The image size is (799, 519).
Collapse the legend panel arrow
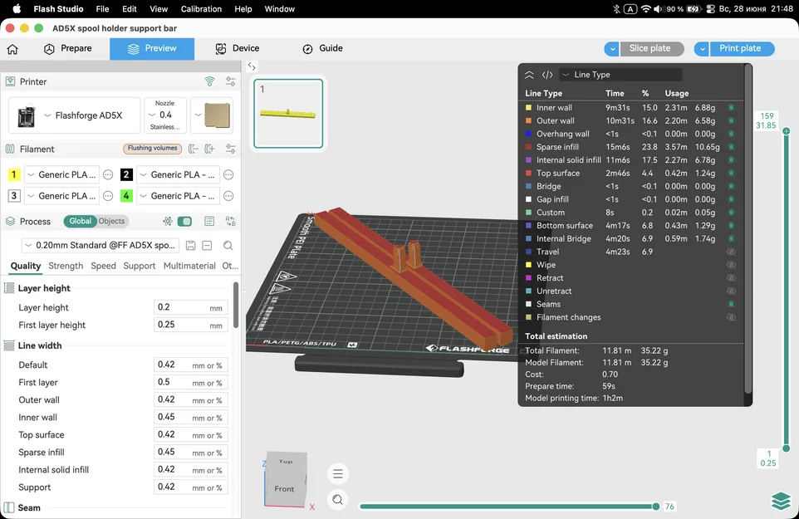(x=529, y=75)
